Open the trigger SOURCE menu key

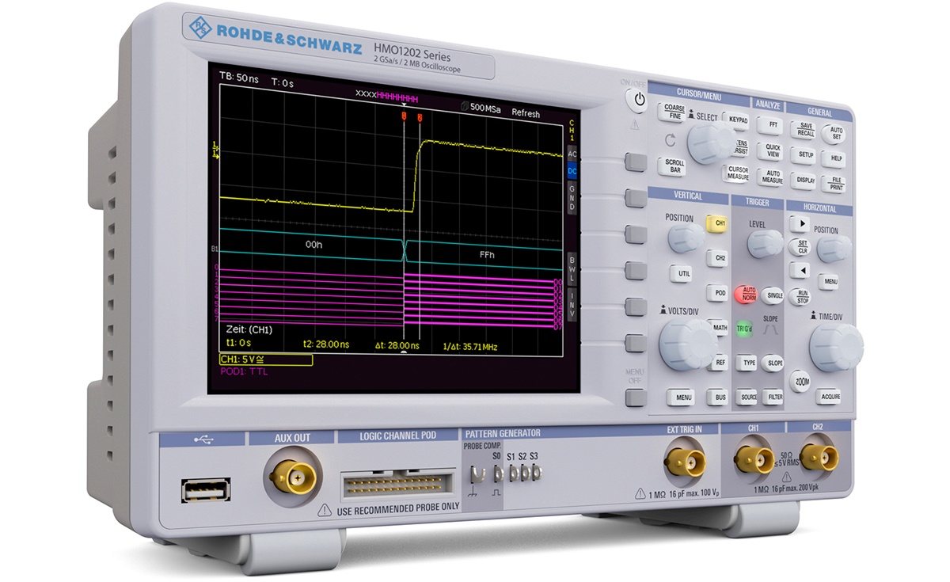[747, 398]
